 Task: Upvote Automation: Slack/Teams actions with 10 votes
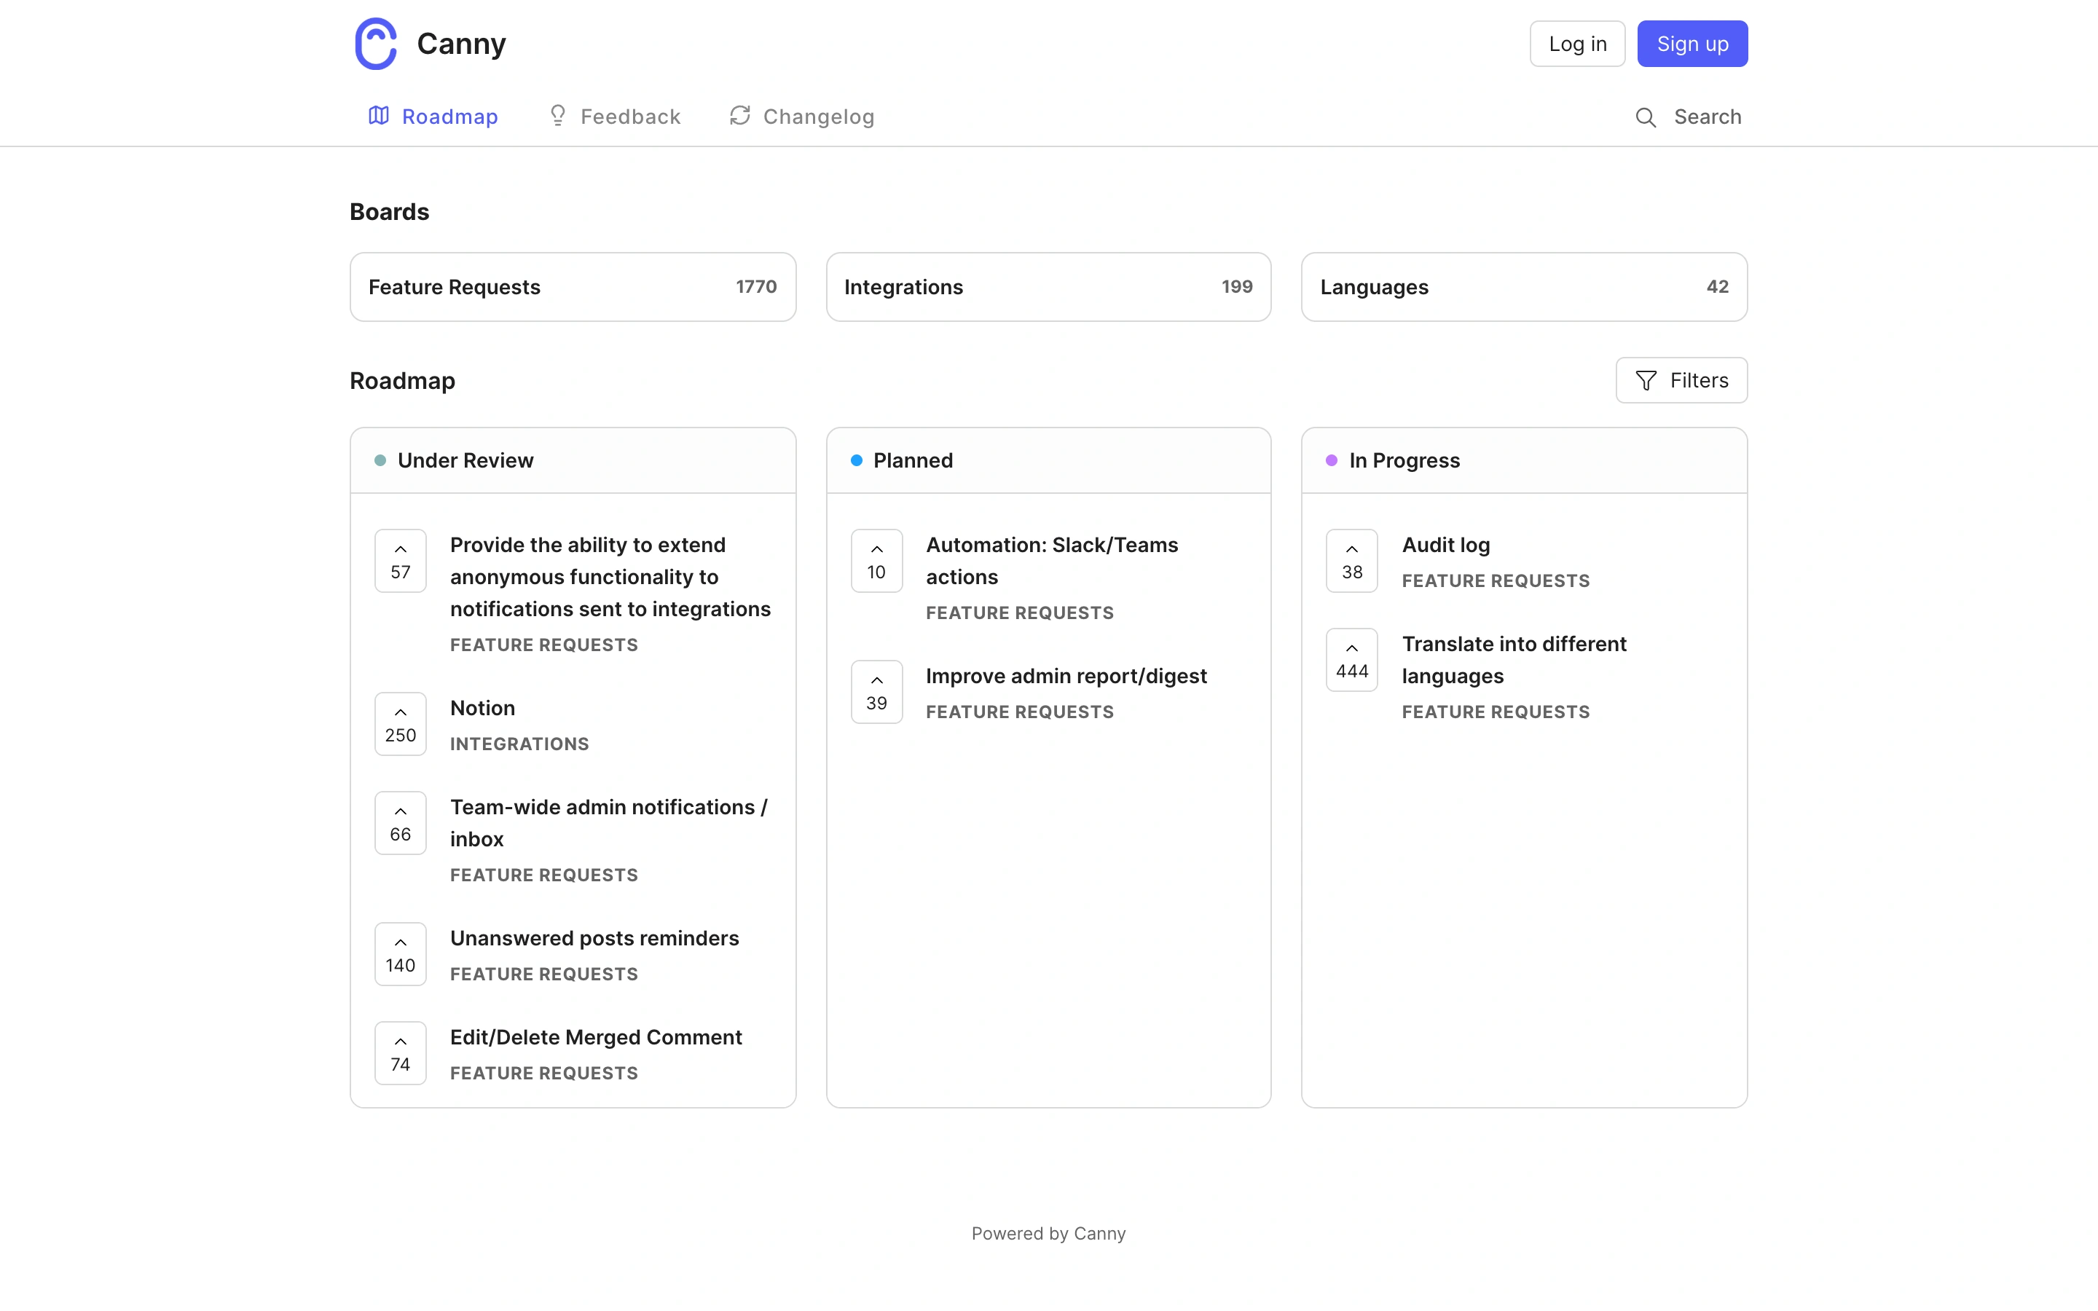pyautogui.click(x=876, y=561)
